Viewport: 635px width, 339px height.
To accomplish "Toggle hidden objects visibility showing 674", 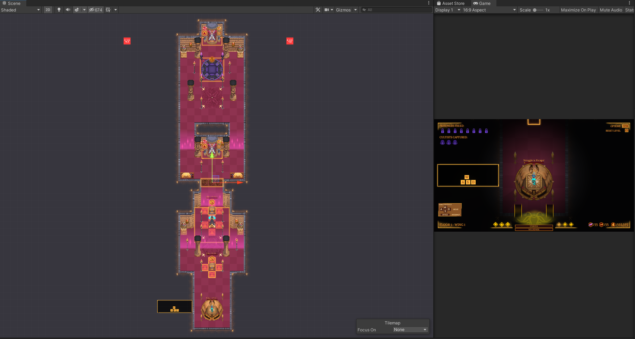I will 95,10.
